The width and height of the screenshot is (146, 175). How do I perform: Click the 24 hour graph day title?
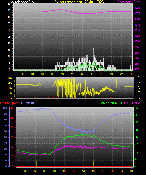(79, 2)
